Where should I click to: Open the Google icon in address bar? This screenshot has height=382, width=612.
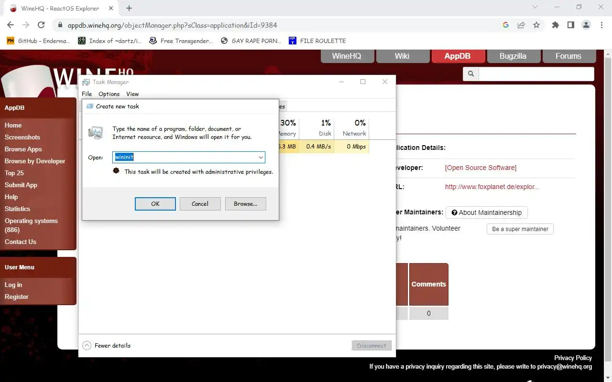506,25
